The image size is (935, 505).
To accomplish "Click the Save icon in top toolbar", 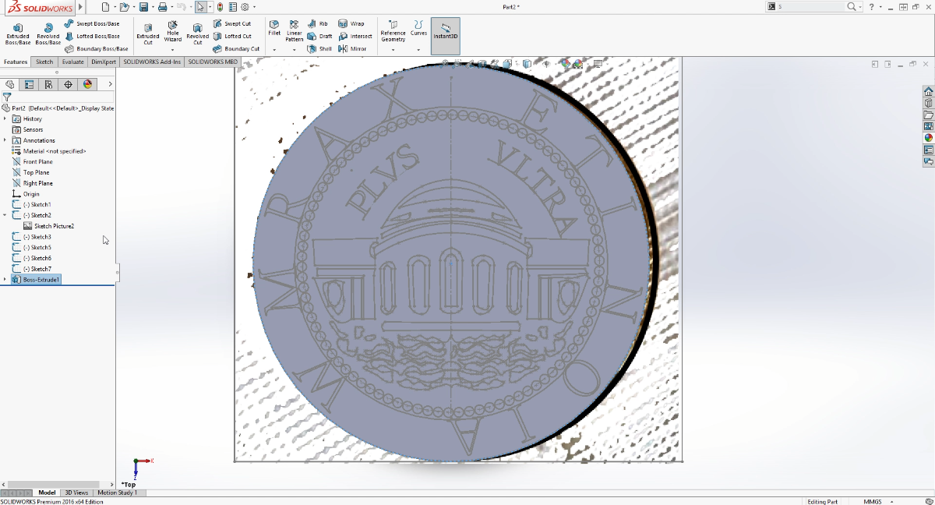I will click(x=143, y=7).
